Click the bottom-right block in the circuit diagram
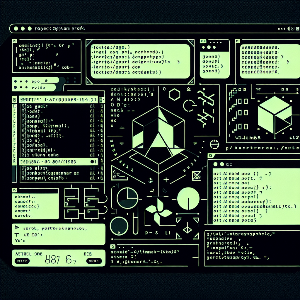The height and width of the screenshot is (300, 300). click(x=91, y=214)
